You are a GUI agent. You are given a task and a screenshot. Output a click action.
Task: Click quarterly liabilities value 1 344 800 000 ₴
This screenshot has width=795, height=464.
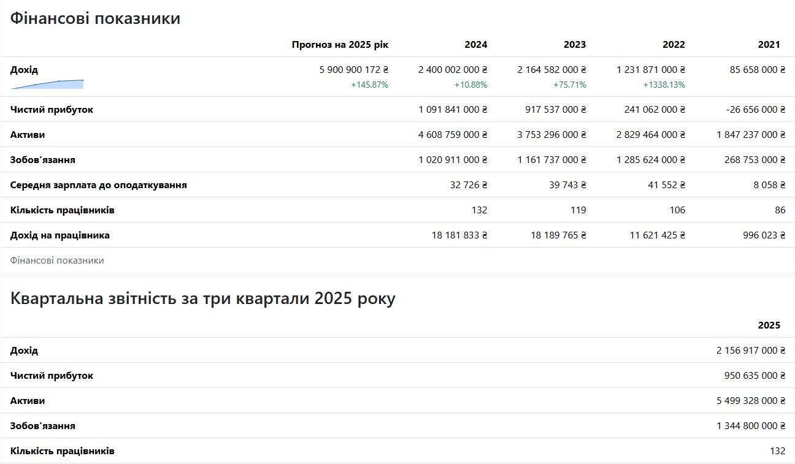(x=750, y=426)
